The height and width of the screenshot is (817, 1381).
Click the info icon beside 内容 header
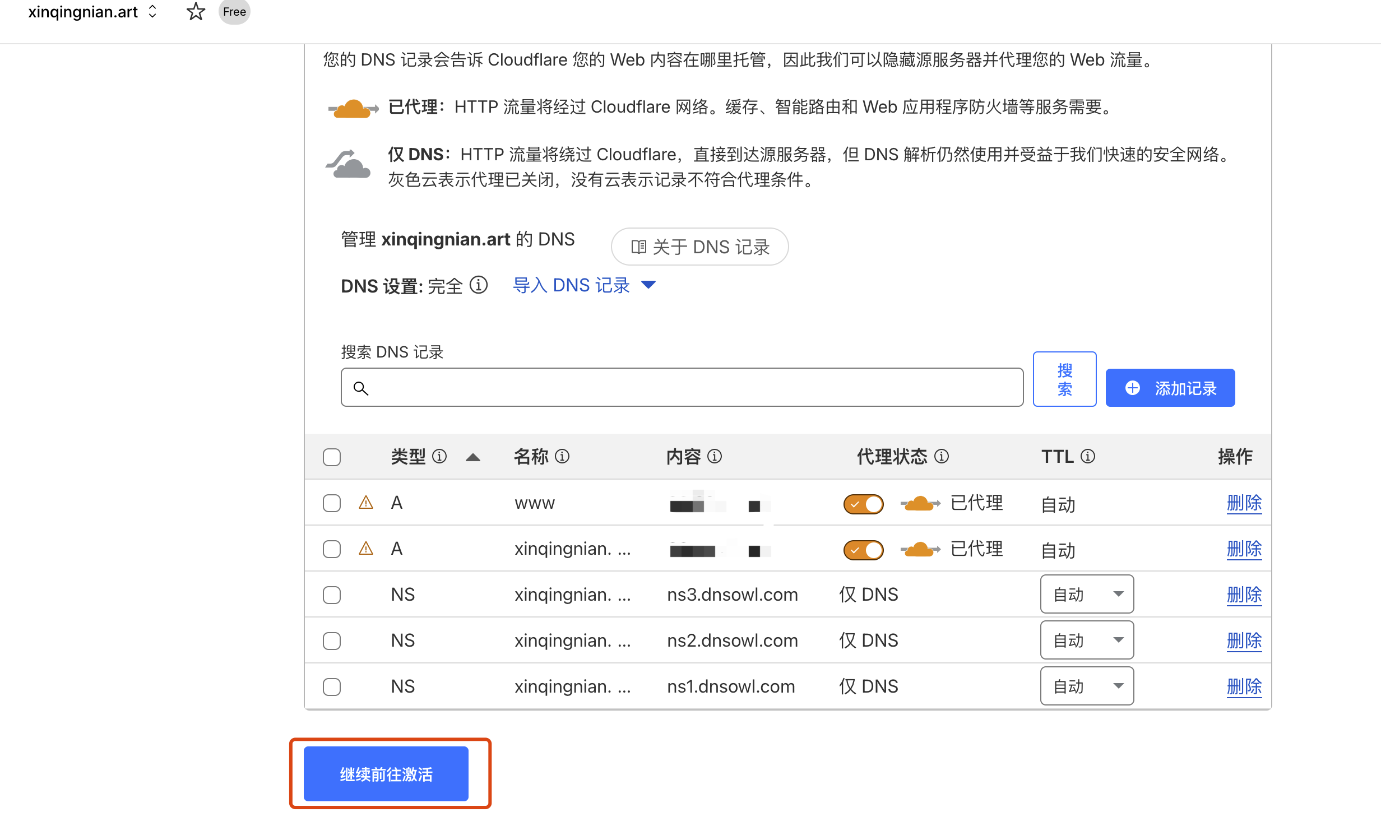coord(715,457)
